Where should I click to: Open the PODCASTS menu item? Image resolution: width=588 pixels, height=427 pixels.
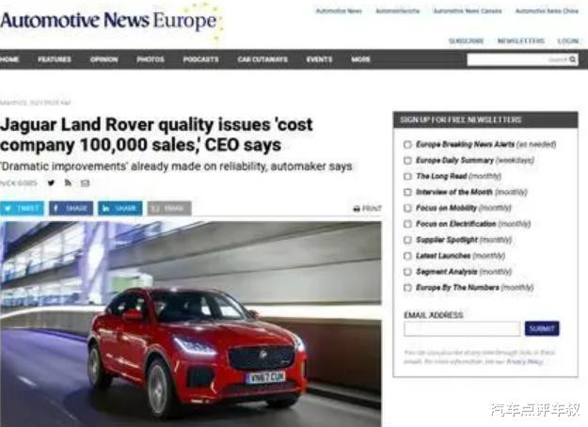point(200,59)
